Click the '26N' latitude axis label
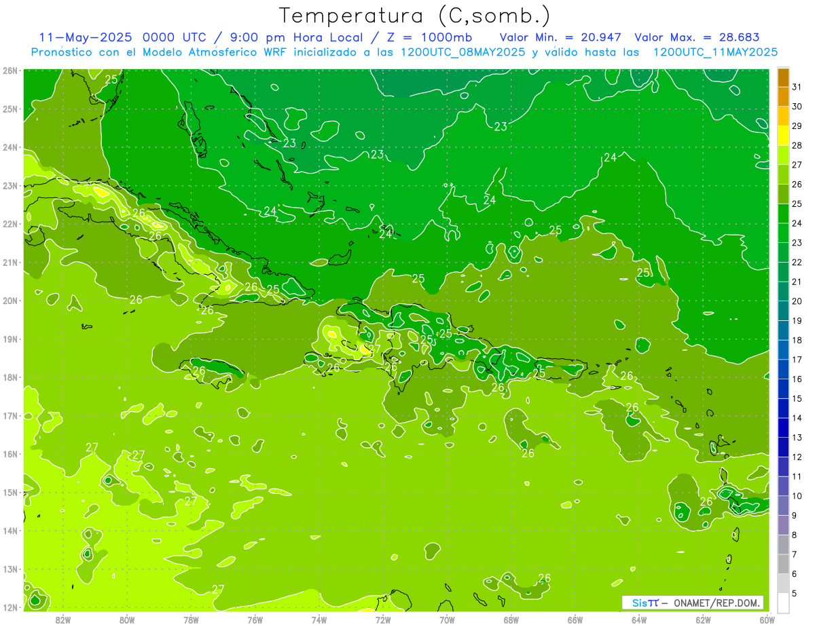815x629 pixels. pos(11,71)
